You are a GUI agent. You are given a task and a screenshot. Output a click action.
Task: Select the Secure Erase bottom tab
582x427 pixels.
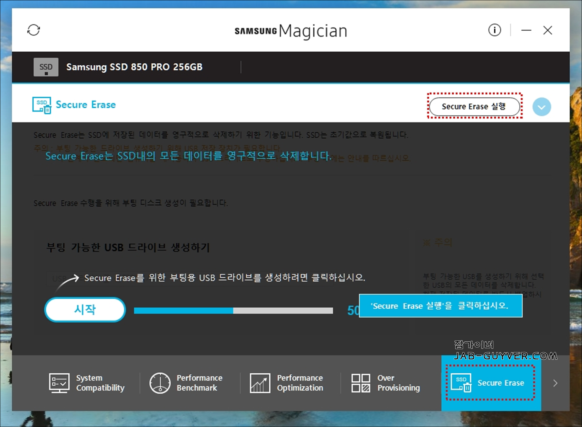(x=491, y=383)
